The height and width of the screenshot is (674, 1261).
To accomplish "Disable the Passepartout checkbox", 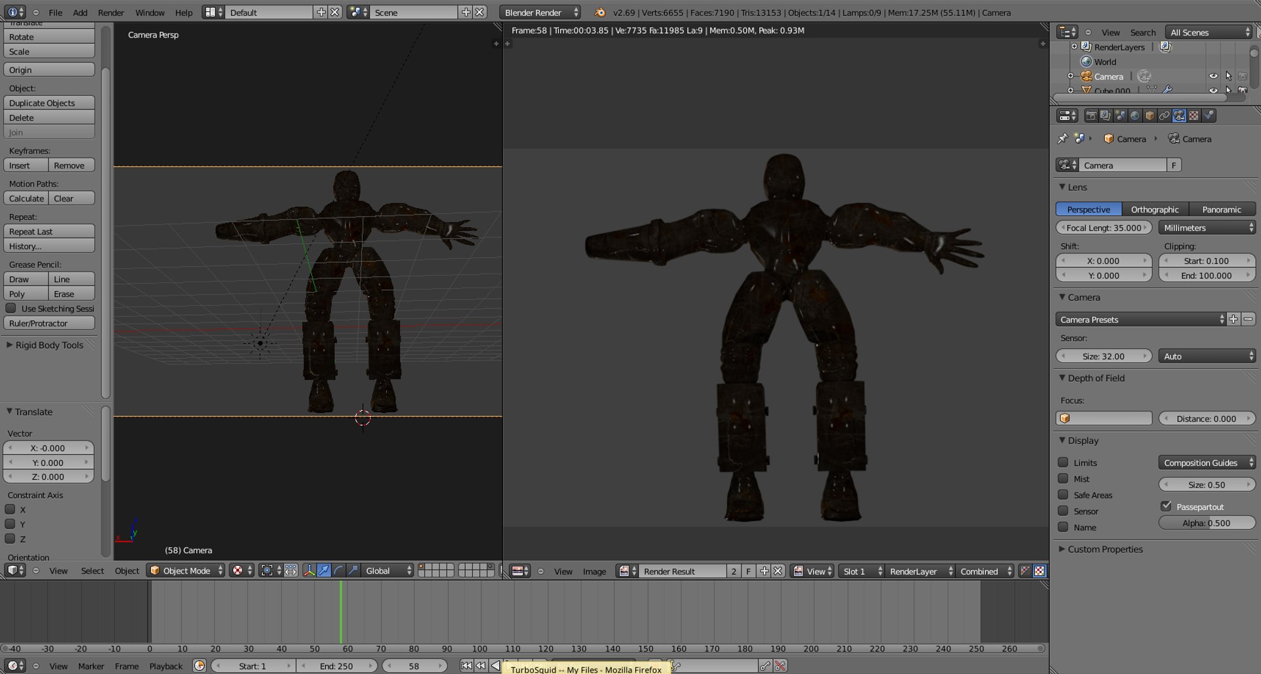I will point(1166,506).
